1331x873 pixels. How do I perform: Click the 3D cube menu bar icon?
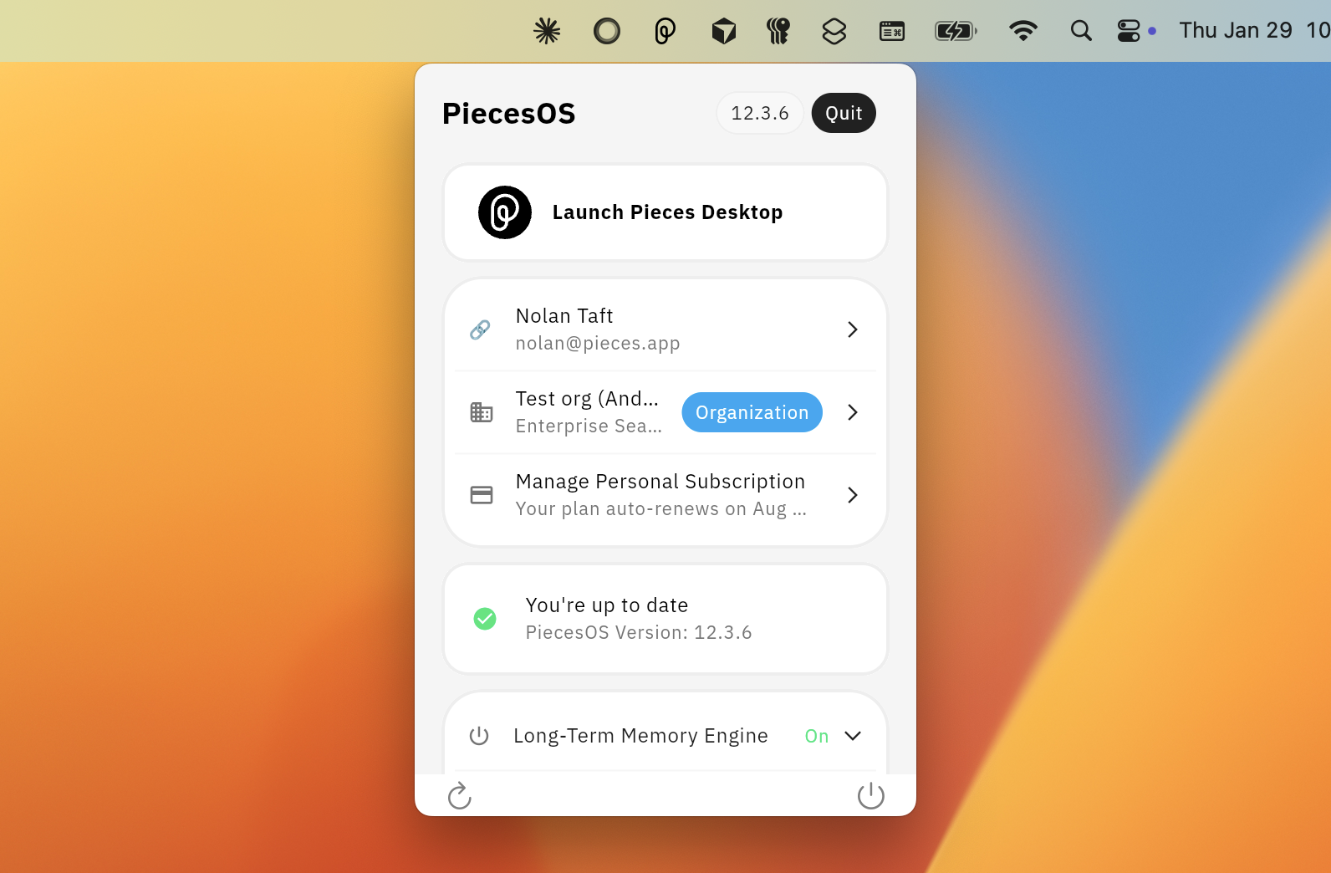[724, 31]
